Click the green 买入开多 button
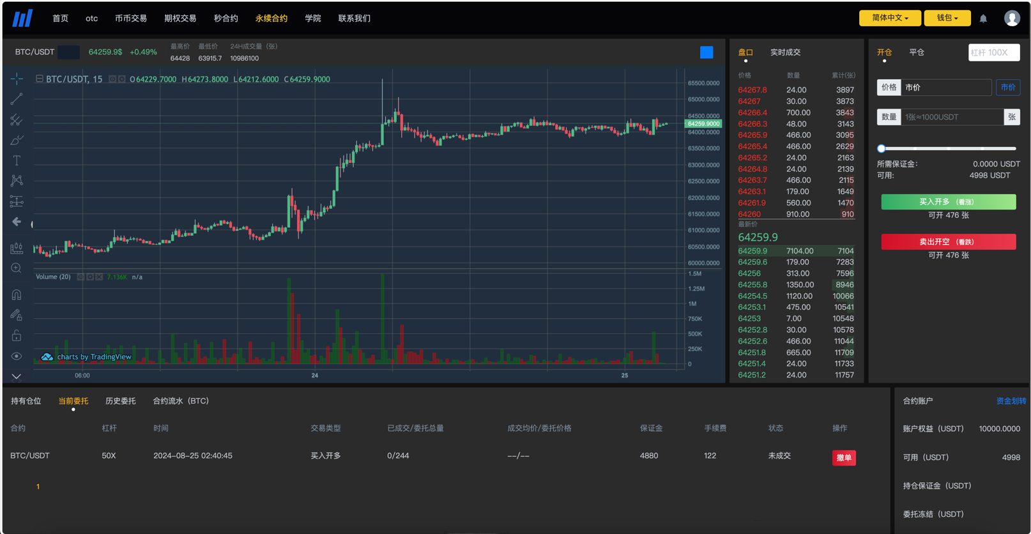This screenshot has height=534, width=1031. 949,202
